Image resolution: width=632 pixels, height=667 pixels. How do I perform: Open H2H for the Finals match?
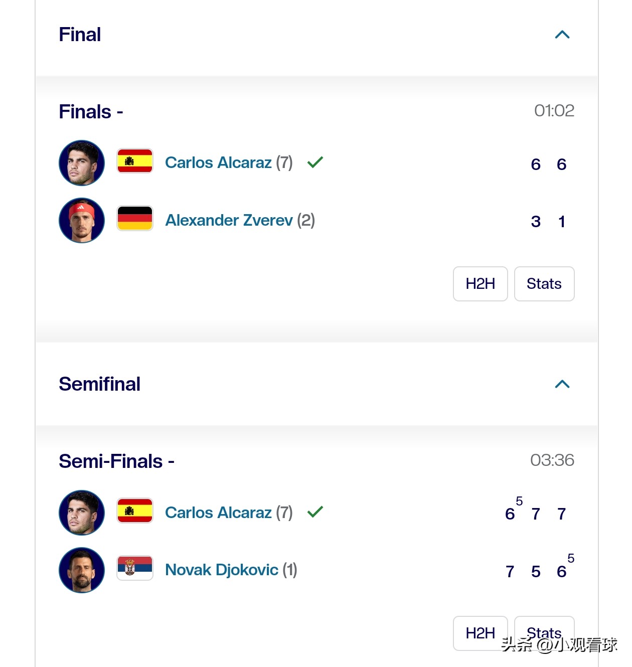(x=480, y=284)
